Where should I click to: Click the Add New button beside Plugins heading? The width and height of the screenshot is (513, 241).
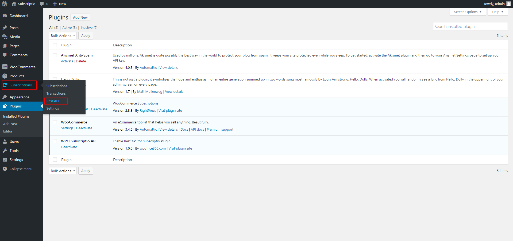click(80, 17)
